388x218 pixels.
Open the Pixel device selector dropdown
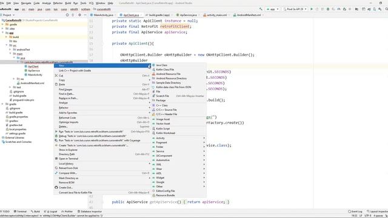(295, 9)
